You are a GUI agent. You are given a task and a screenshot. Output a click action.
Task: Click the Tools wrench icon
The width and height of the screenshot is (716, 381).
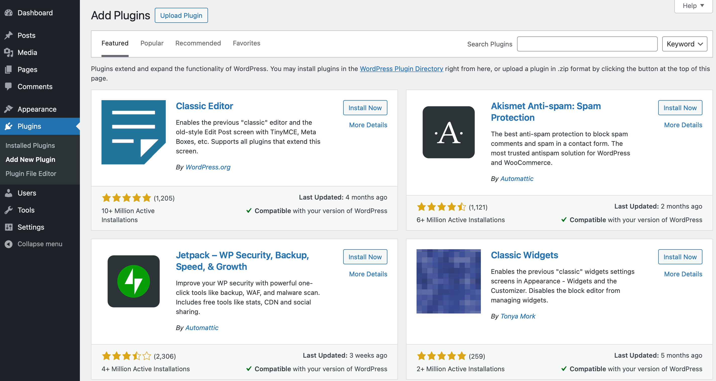[x=9, y=210]
